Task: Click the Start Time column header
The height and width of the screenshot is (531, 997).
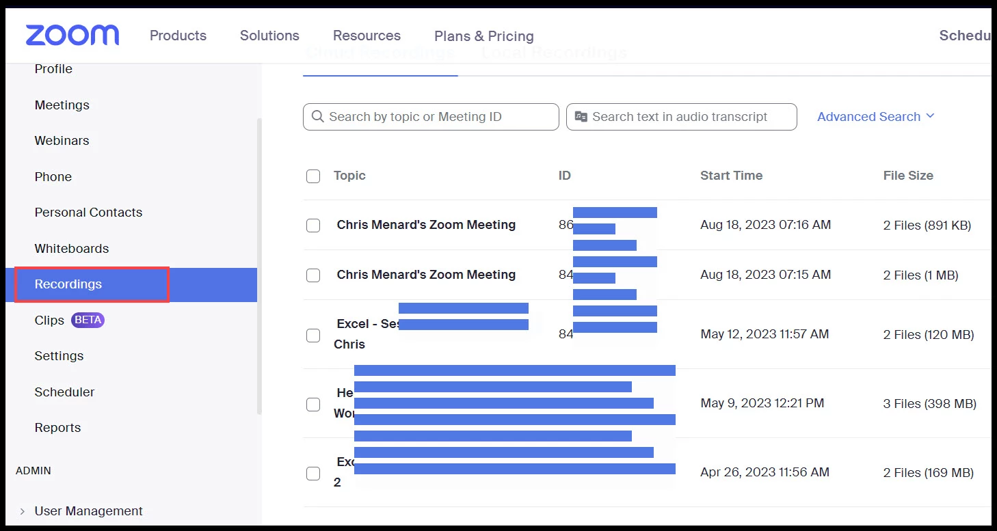Action: (x=731, y=176)
